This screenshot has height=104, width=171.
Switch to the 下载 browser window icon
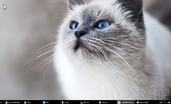click(x=25, y=102)
